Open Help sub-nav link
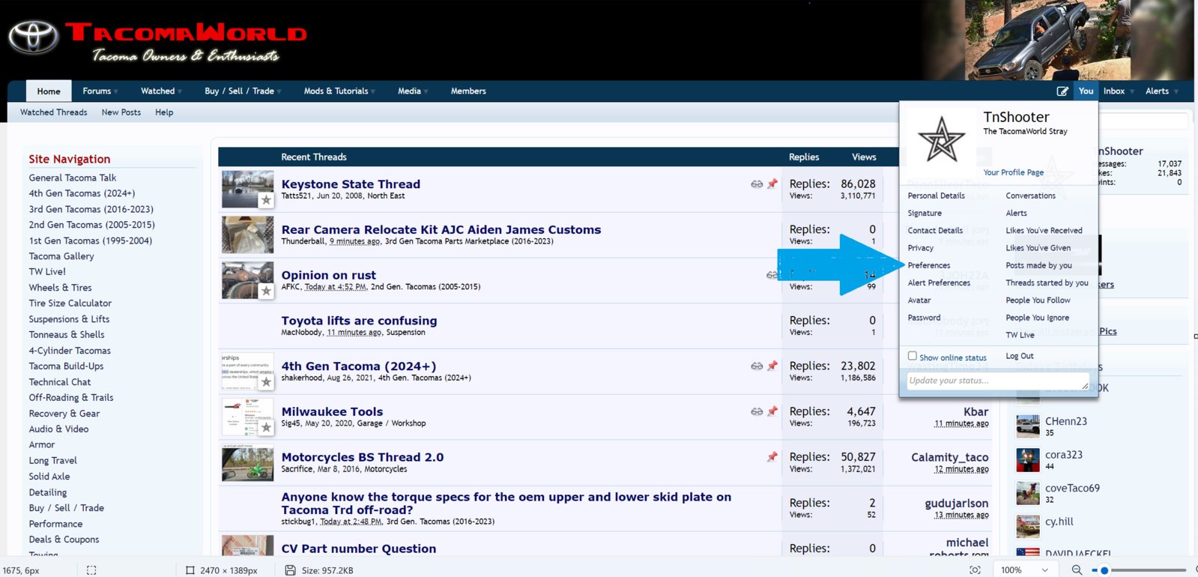 click(x=164, y=112)
